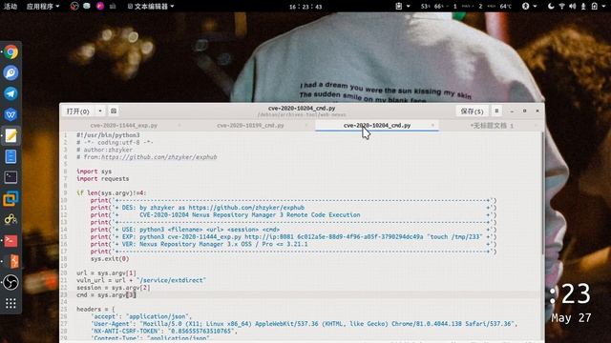Launch VMware Workstation from the dock
The height and width of the screenshot is (343, 611).
[x=11, y=199]
